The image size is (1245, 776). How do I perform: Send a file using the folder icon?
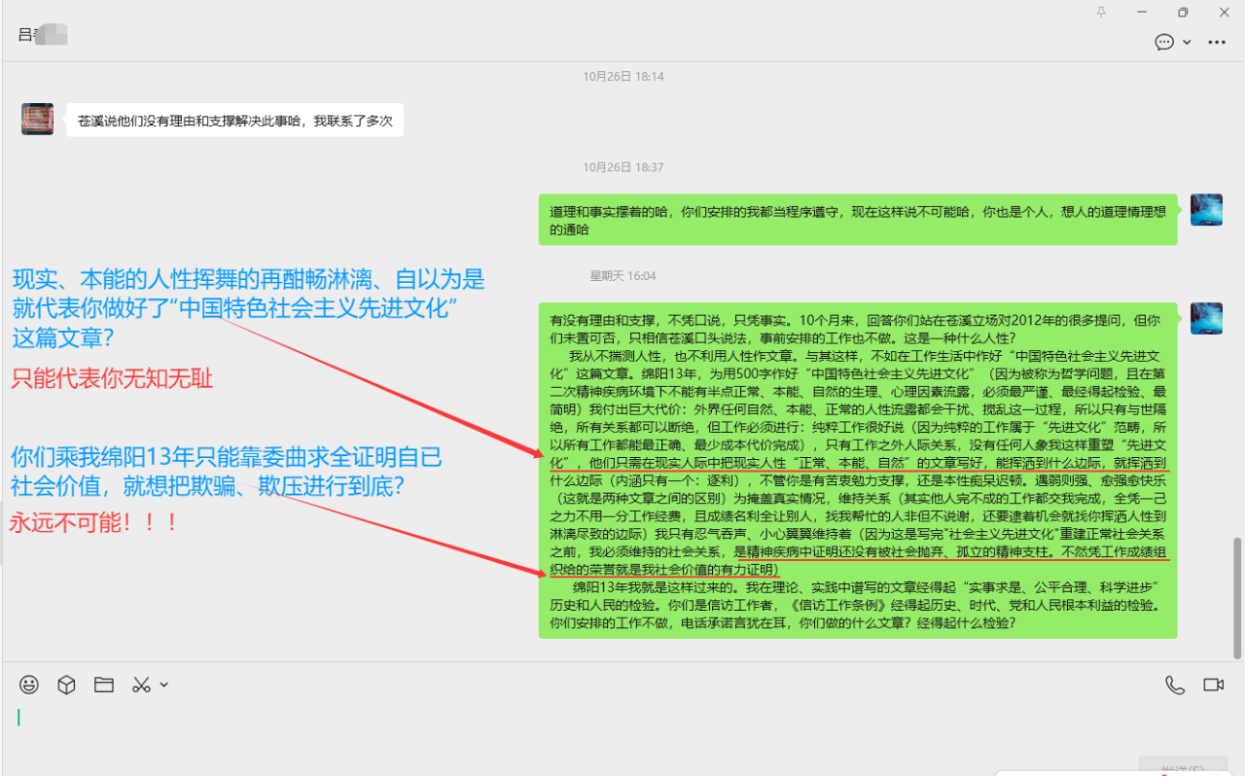pyautogui.click(x=103, y=685)
